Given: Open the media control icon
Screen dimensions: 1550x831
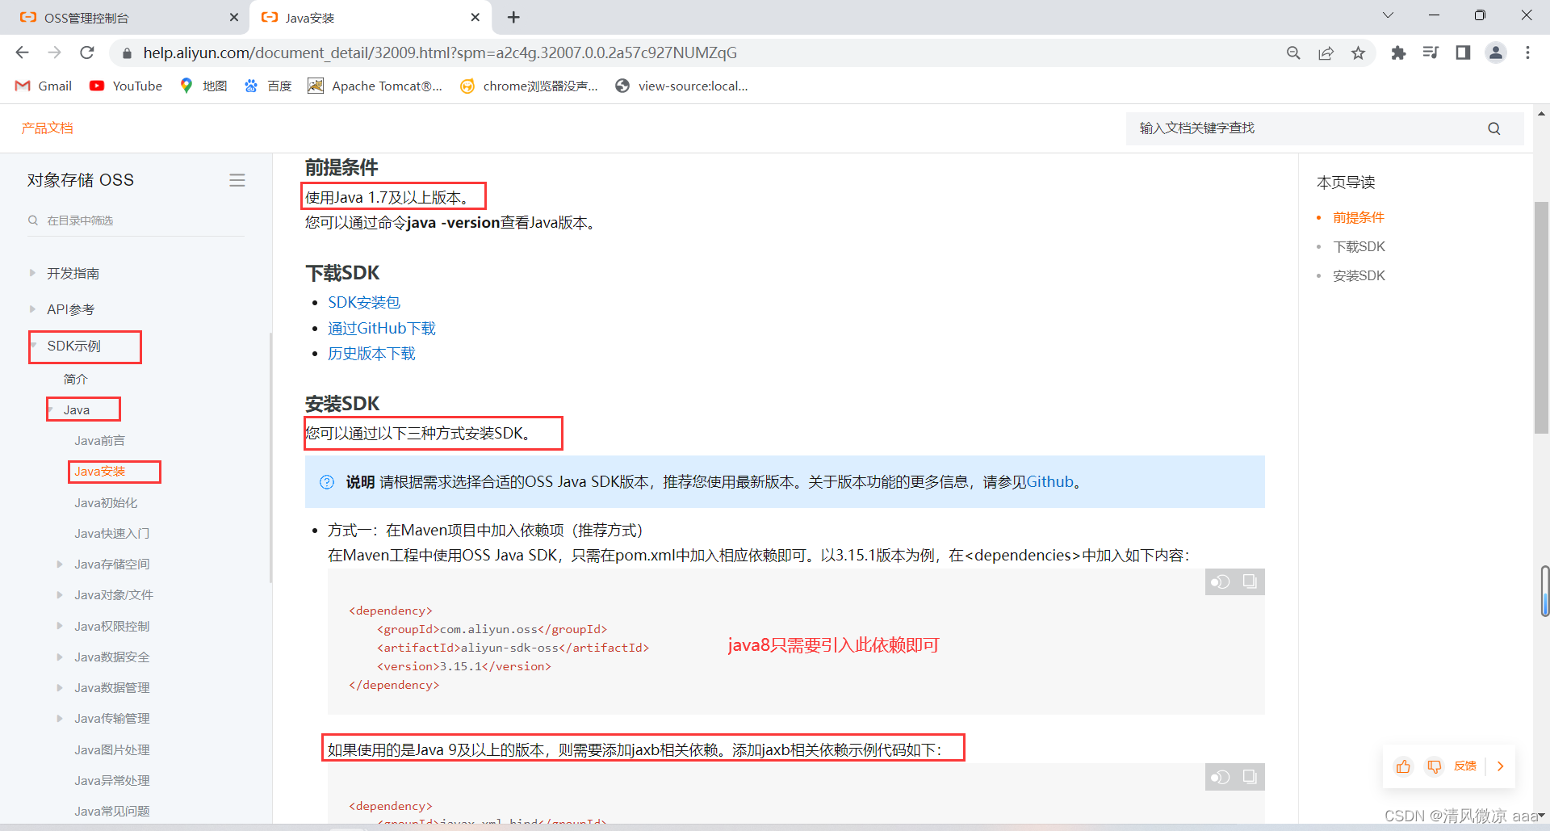Looking at the screenshot, I should (1431, 52).
